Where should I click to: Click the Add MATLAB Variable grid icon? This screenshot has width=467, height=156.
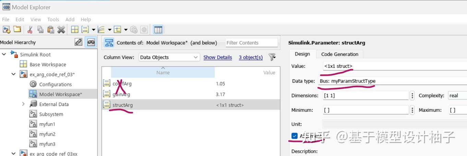pos(75,30)
